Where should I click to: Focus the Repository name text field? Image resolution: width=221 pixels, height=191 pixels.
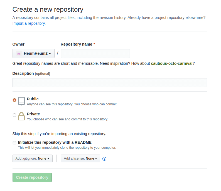[95, 53]
